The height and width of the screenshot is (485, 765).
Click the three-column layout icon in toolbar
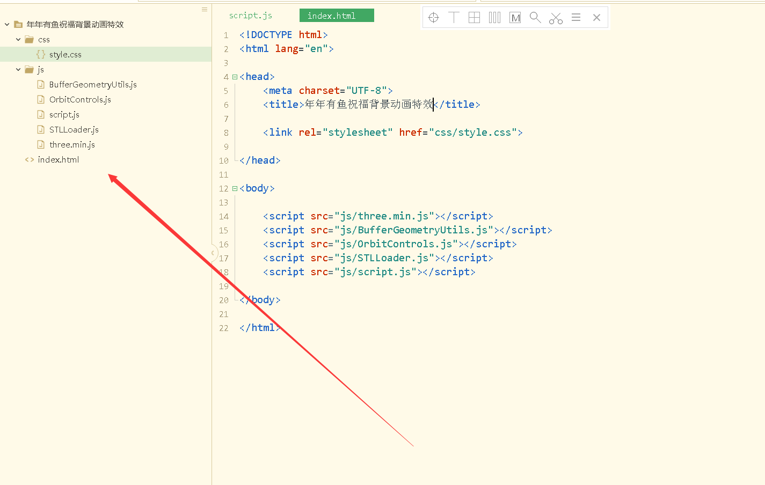(x=494, y=18)
